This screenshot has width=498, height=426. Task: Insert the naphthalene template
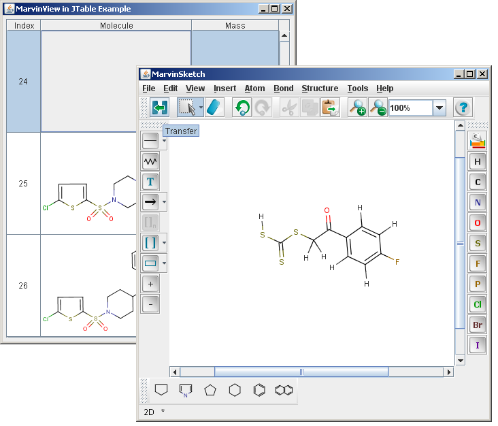284,390
